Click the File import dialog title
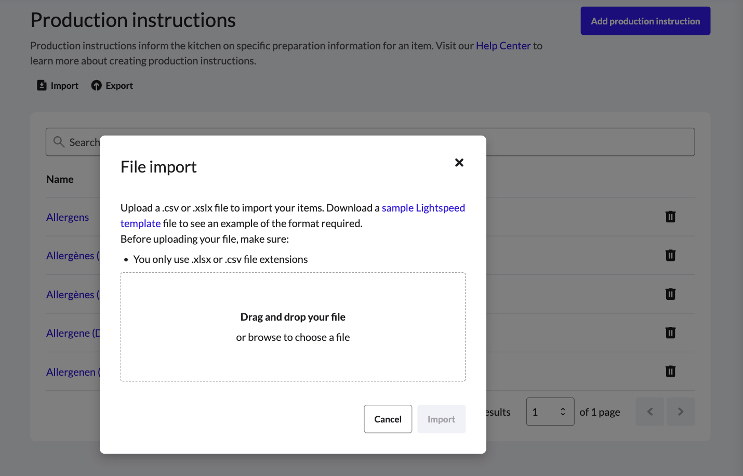 point(158,167)
